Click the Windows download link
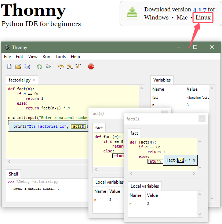Image resolution: width=222 pixels, height=224 pixels. click(x=156, y=18)
